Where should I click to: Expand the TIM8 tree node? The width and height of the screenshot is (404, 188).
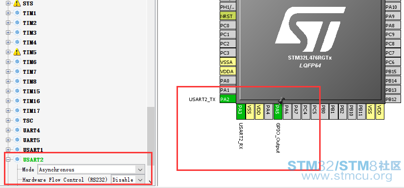tap(8, 82)
